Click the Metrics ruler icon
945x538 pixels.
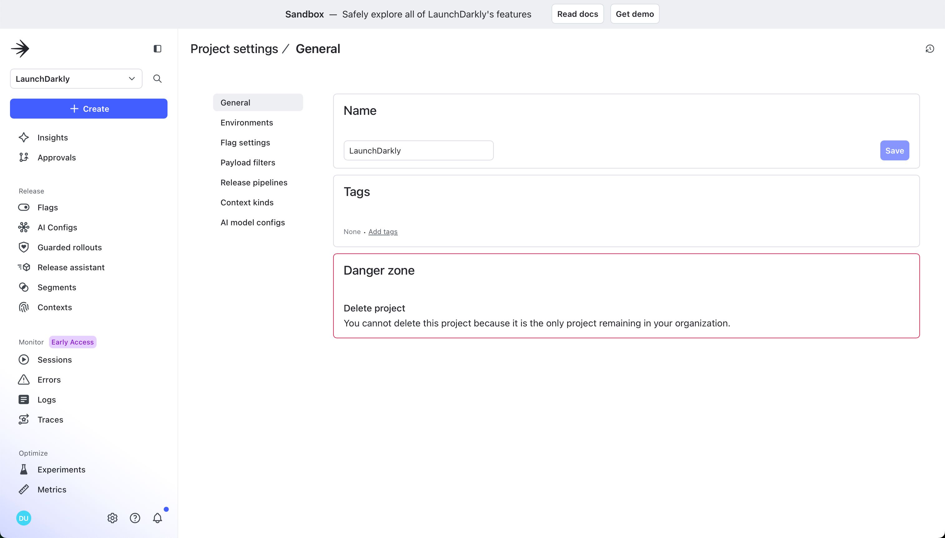24,489
